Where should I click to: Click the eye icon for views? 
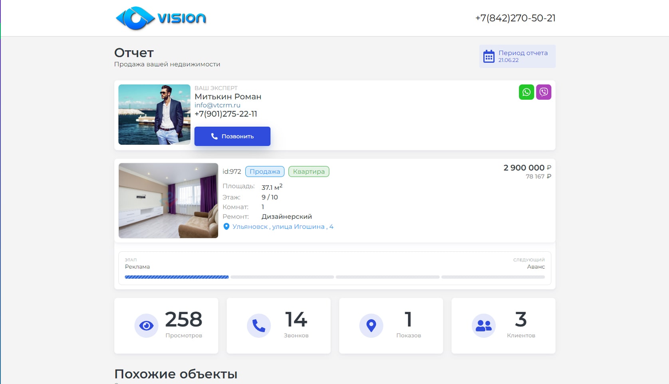(x=146, y=326)
